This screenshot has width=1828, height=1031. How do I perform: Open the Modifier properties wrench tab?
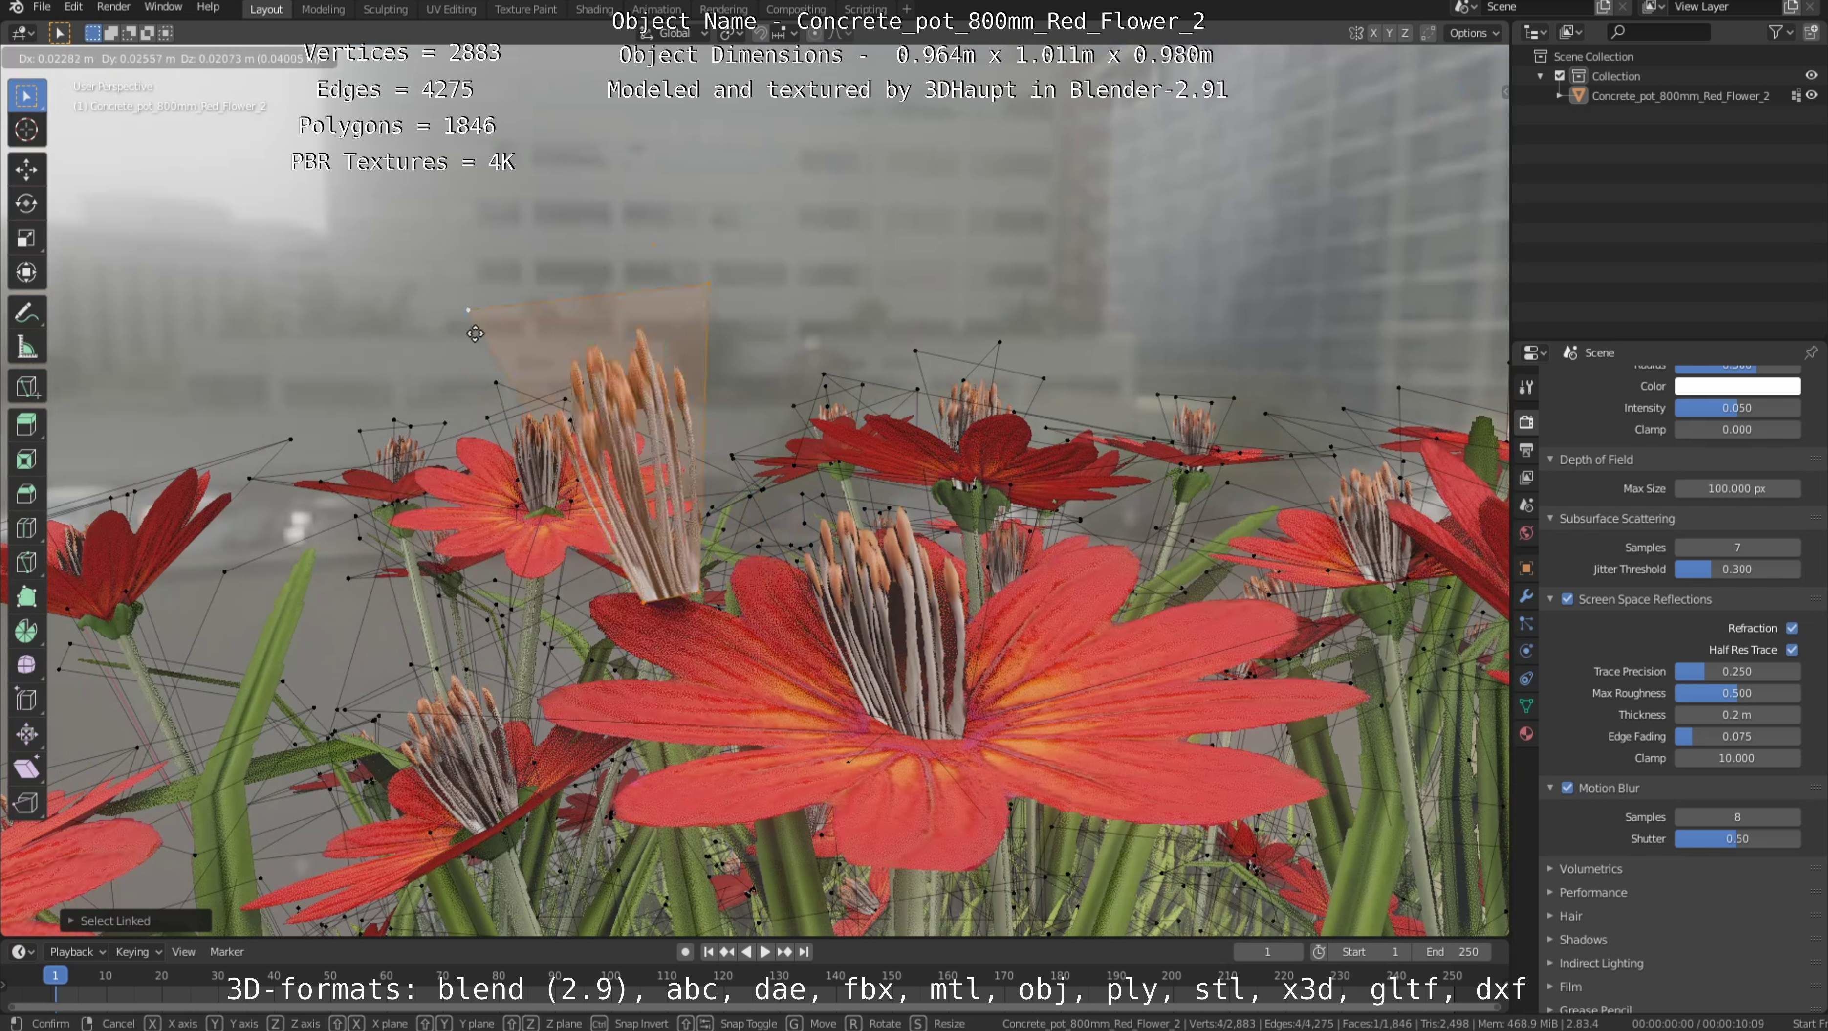pos(1526,596)
